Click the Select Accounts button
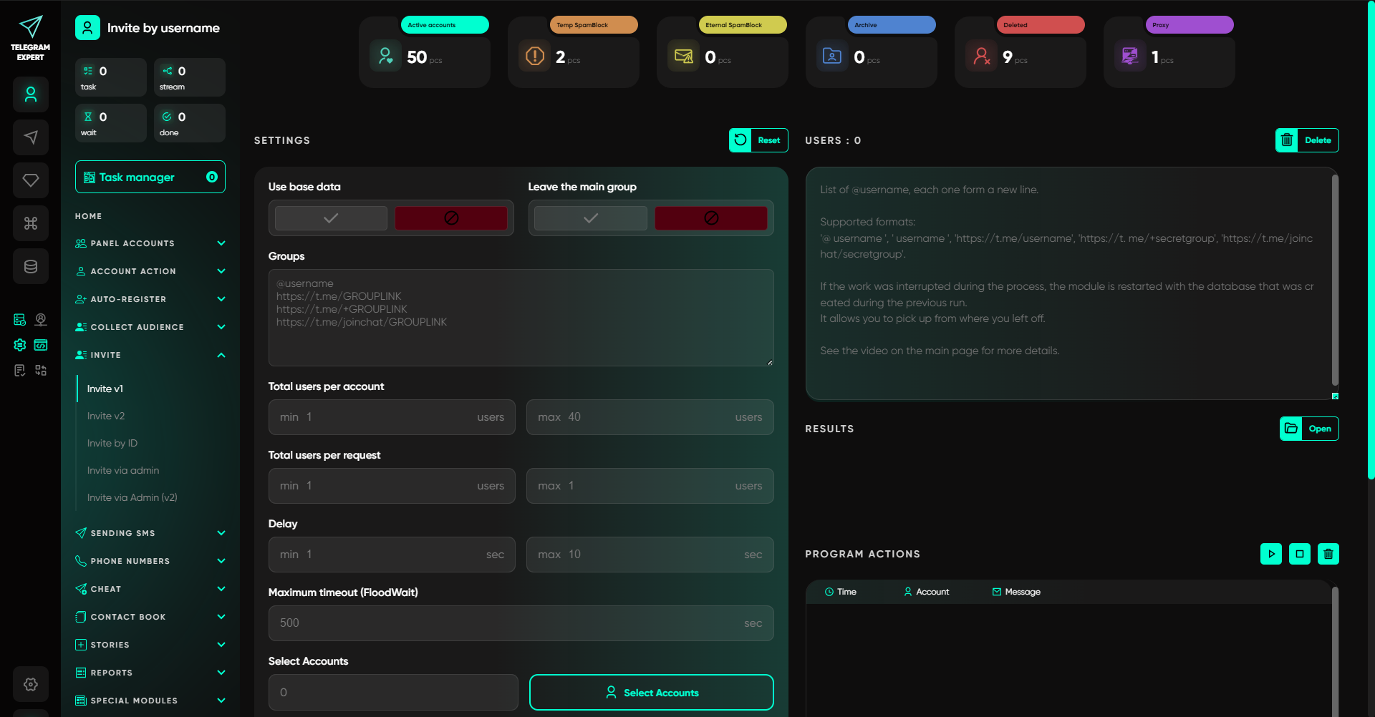 [x=651, y=693]
